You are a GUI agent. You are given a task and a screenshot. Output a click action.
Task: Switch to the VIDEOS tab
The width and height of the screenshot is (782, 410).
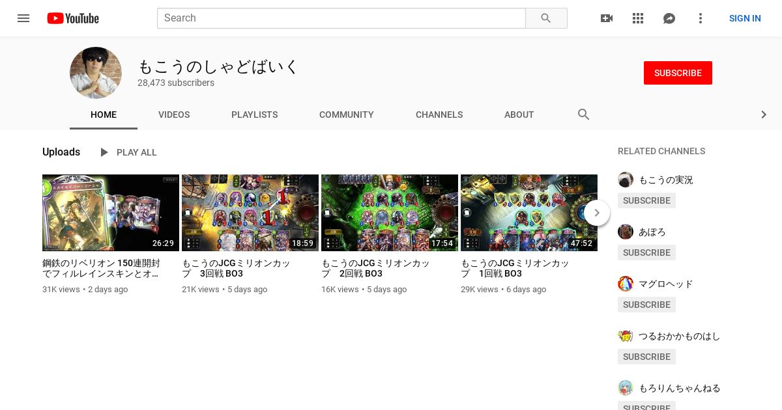[174, 115]
